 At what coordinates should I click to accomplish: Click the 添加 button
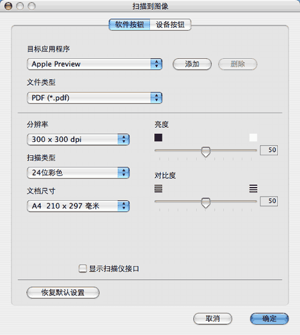[192, 64]
